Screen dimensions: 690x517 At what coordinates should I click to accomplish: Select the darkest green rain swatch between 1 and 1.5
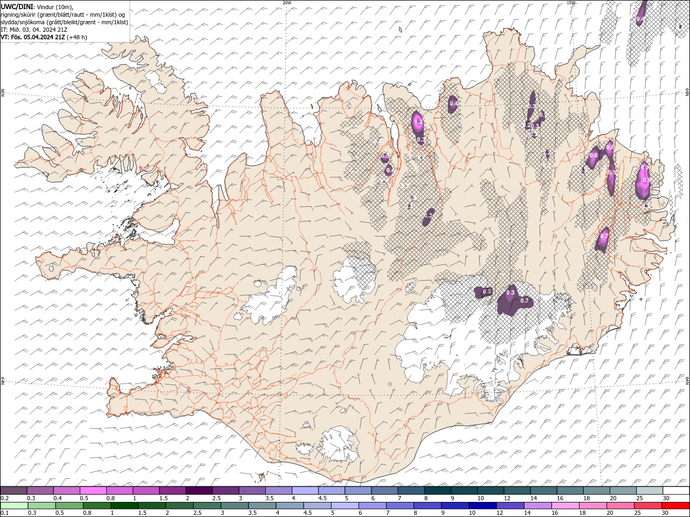pyautogui.click(x=125, y=506)
